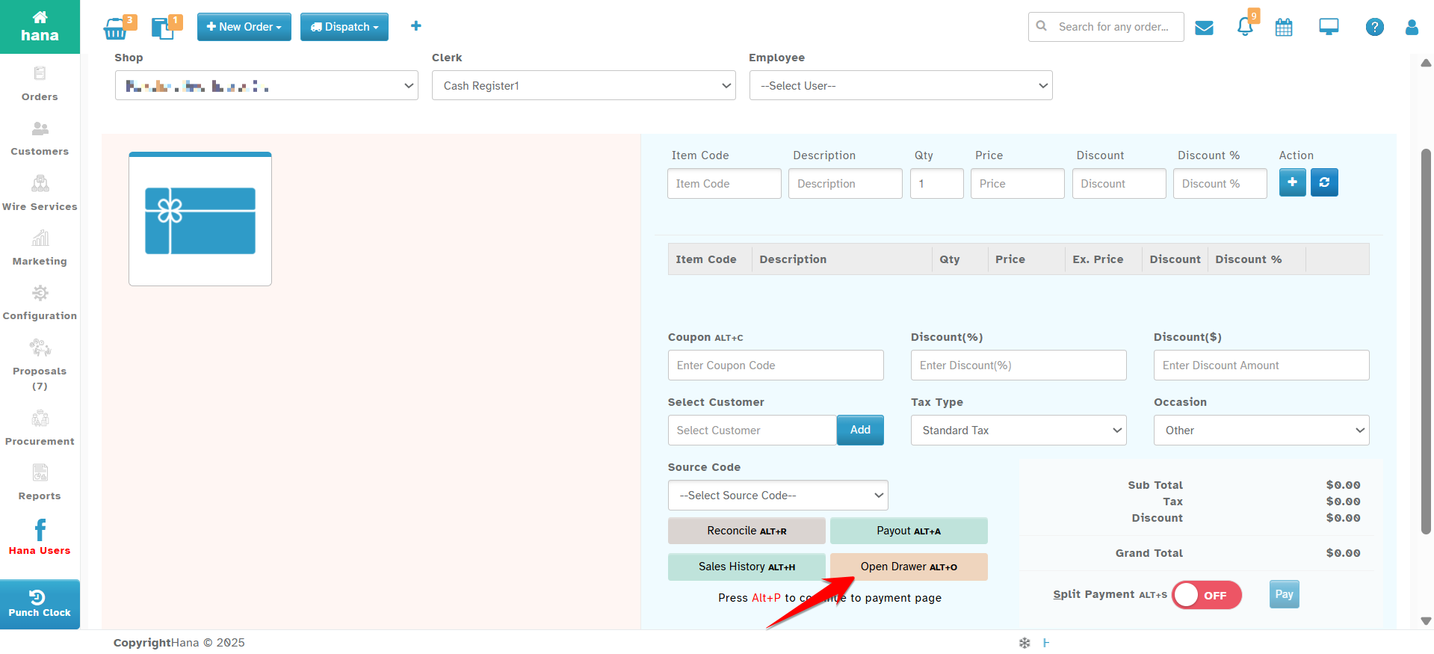Open Reports in the sidebar
Viewport: 1434px width, 654px height.
pyautogui.click(x=40, y=483)
